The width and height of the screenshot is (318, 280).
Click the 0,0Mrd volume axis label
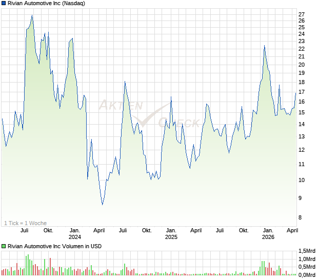point(307,275)
